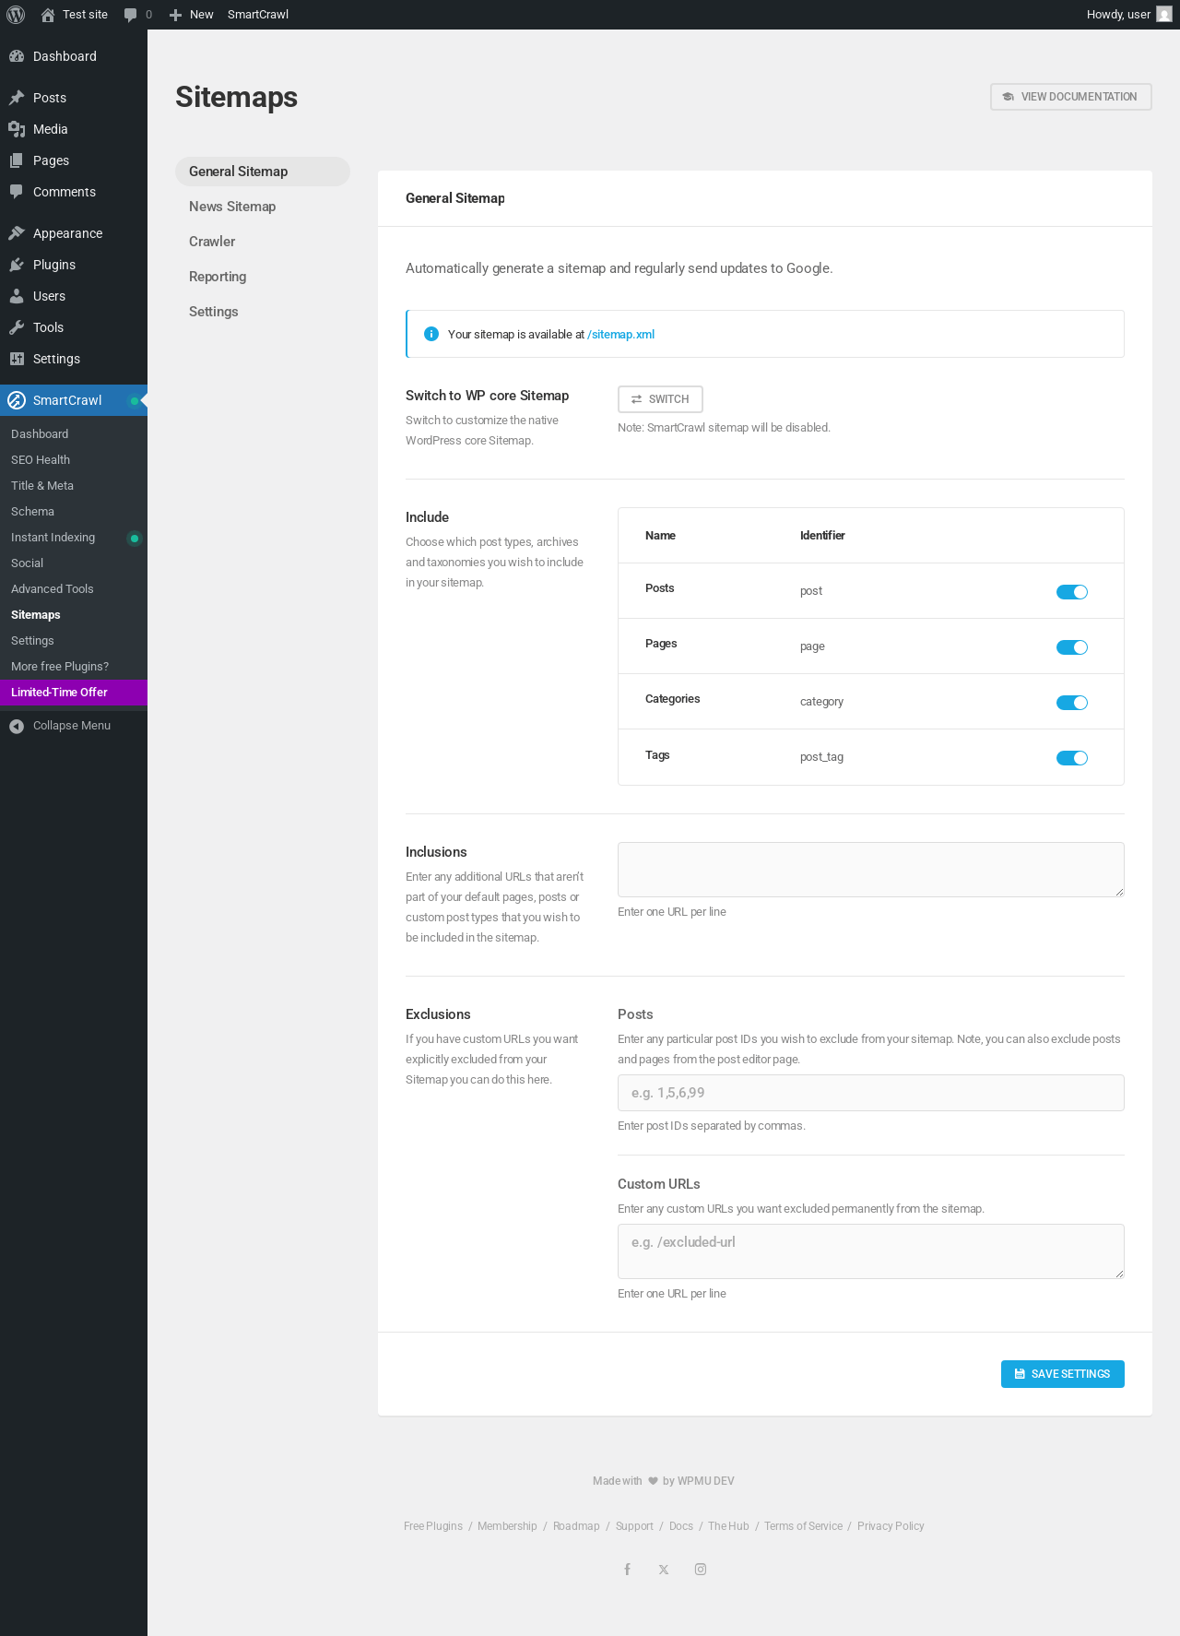
Task: Click the Plugins icon in sidebar
Action: pos(17,265)
